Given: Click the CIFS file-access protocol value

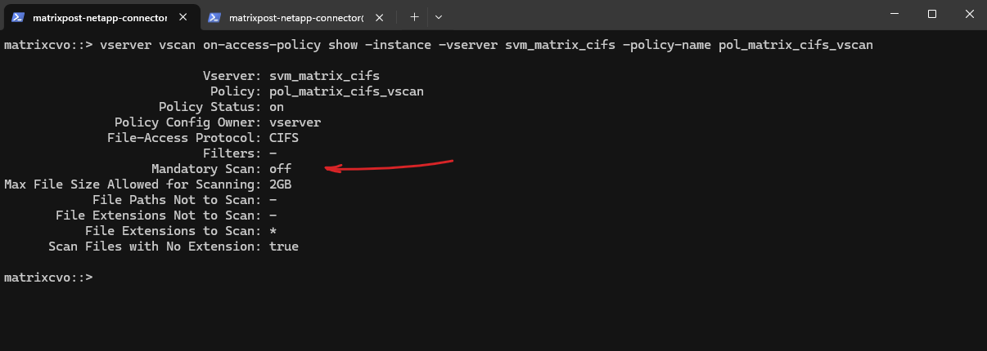Looking at the screenshot, I should [284, 138].
